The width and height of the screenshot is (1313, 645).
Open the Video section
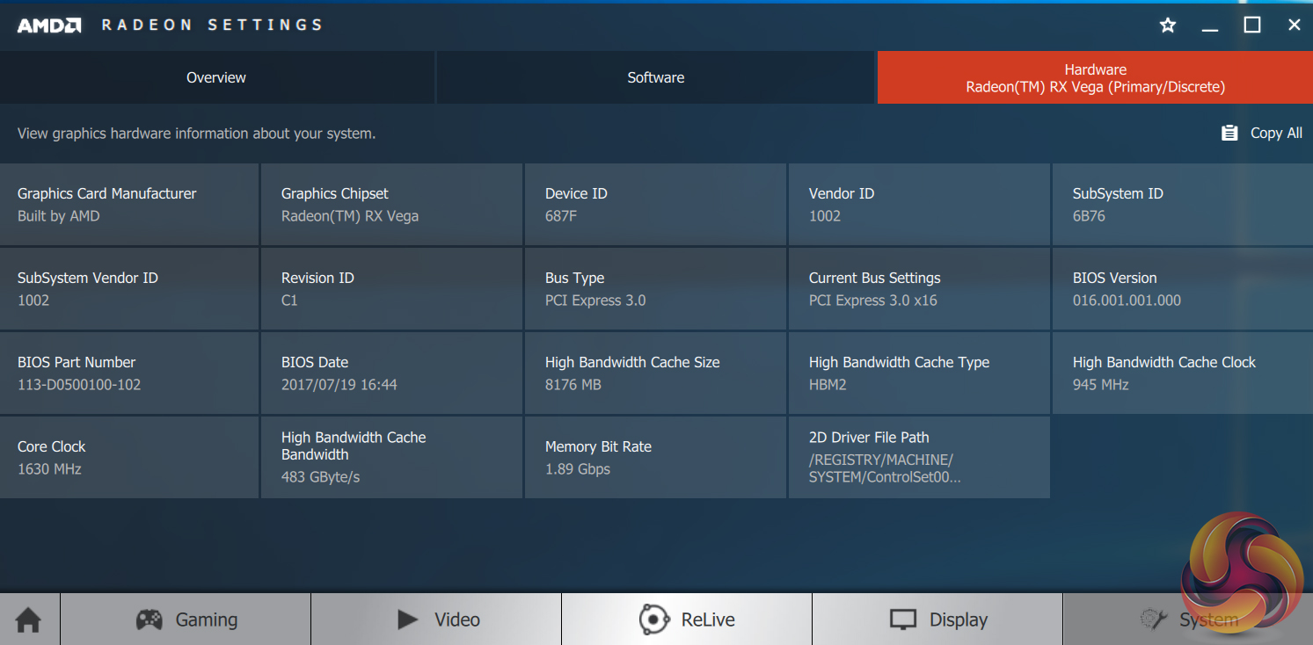[x=436, y=620]
